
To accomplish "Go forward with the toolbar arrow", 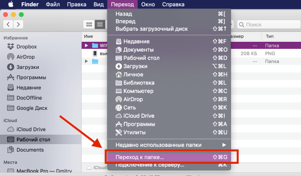I will [18, 24].
